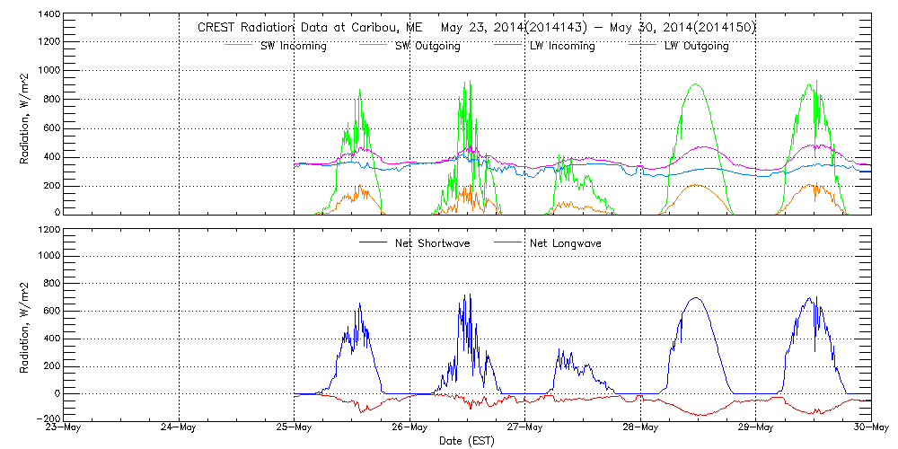
Task: Click the Date (EST) x-axis title
Action: coord(468,441)
